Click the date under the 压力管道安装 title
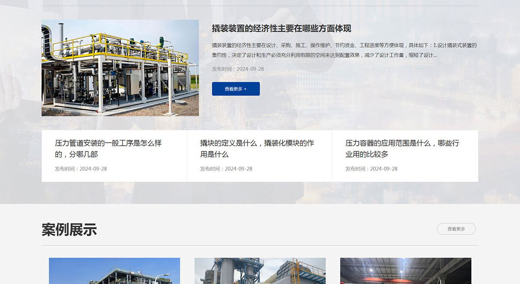This screenshot has width=520, height=284. tap(81, 169)
